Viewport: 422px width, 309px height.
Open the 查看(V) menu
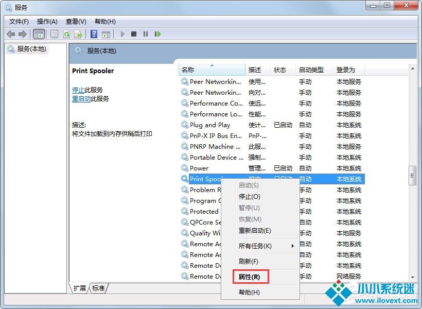[x=76, y=22]
